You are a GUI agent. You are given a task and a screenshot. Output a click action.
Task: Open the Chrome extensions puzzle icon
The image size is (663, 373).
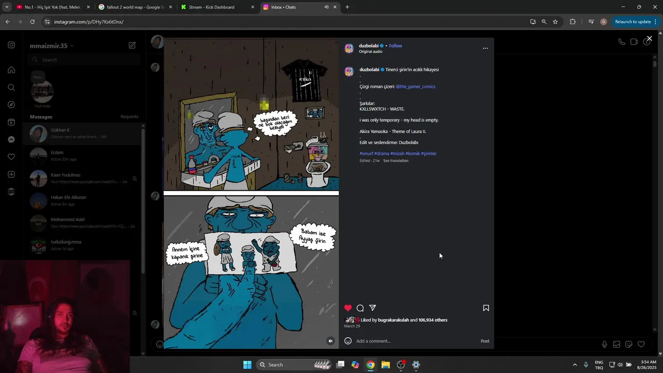(x=572, y=22)
